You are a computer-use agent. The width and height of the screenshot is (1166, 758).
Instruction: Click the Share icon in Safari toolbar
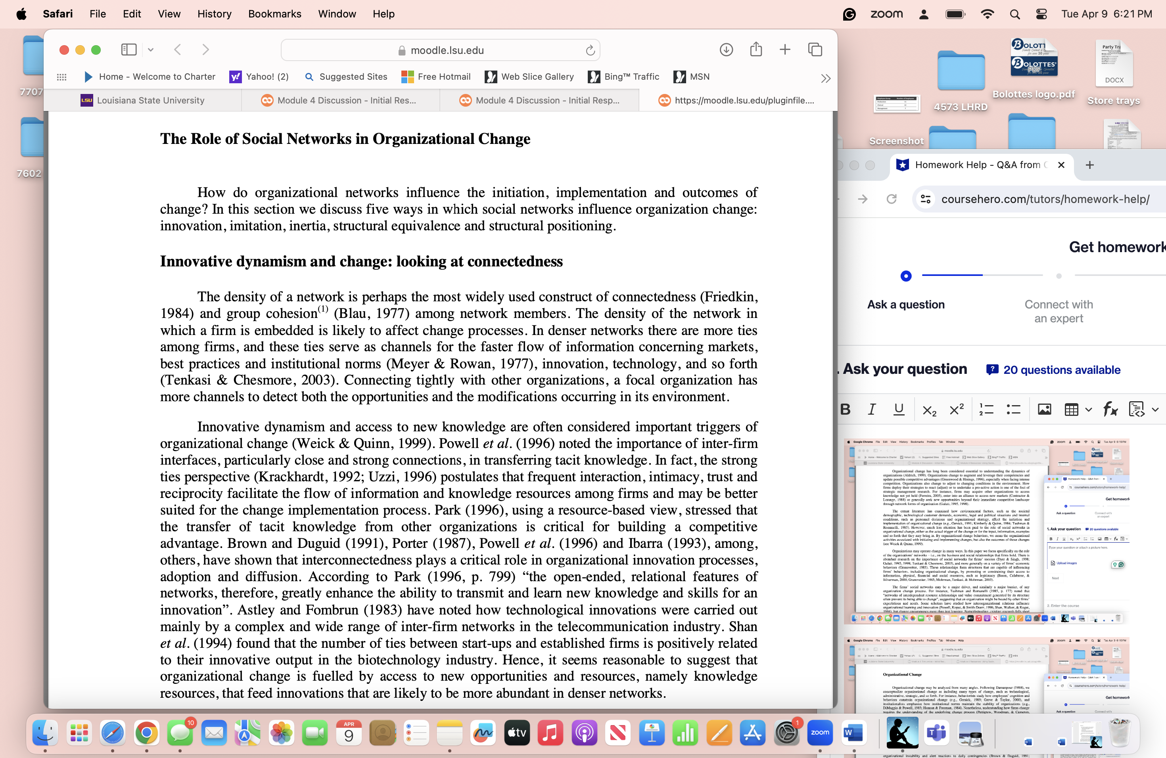pos(756,50)
